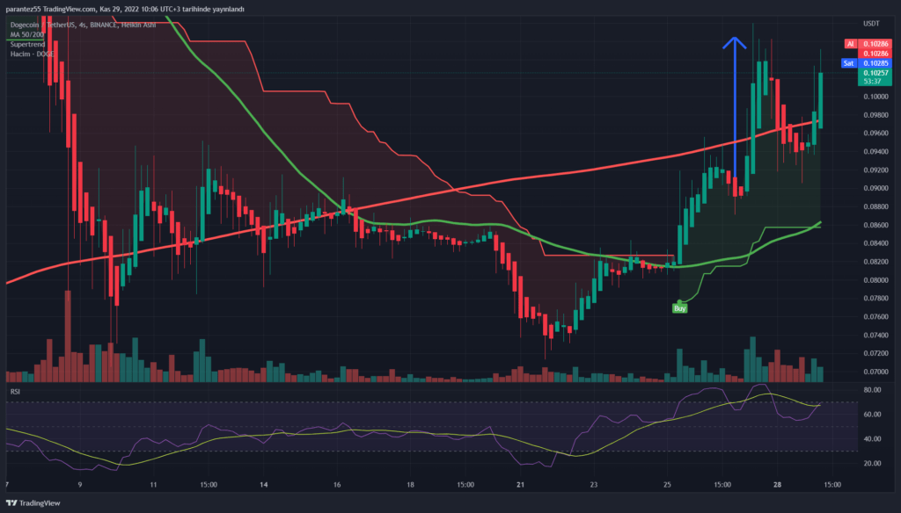Click the USDT currency label on price axis
This screenshot has height=513, width=901.
tap(870, 25)
